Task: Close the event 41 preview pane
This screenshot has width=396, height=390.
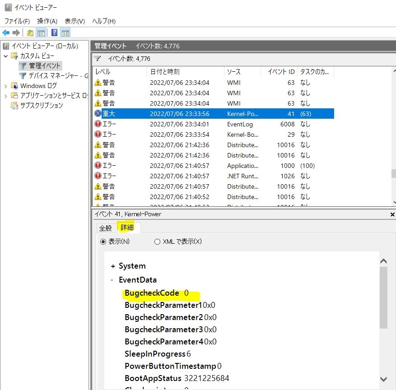Action: 392,214
